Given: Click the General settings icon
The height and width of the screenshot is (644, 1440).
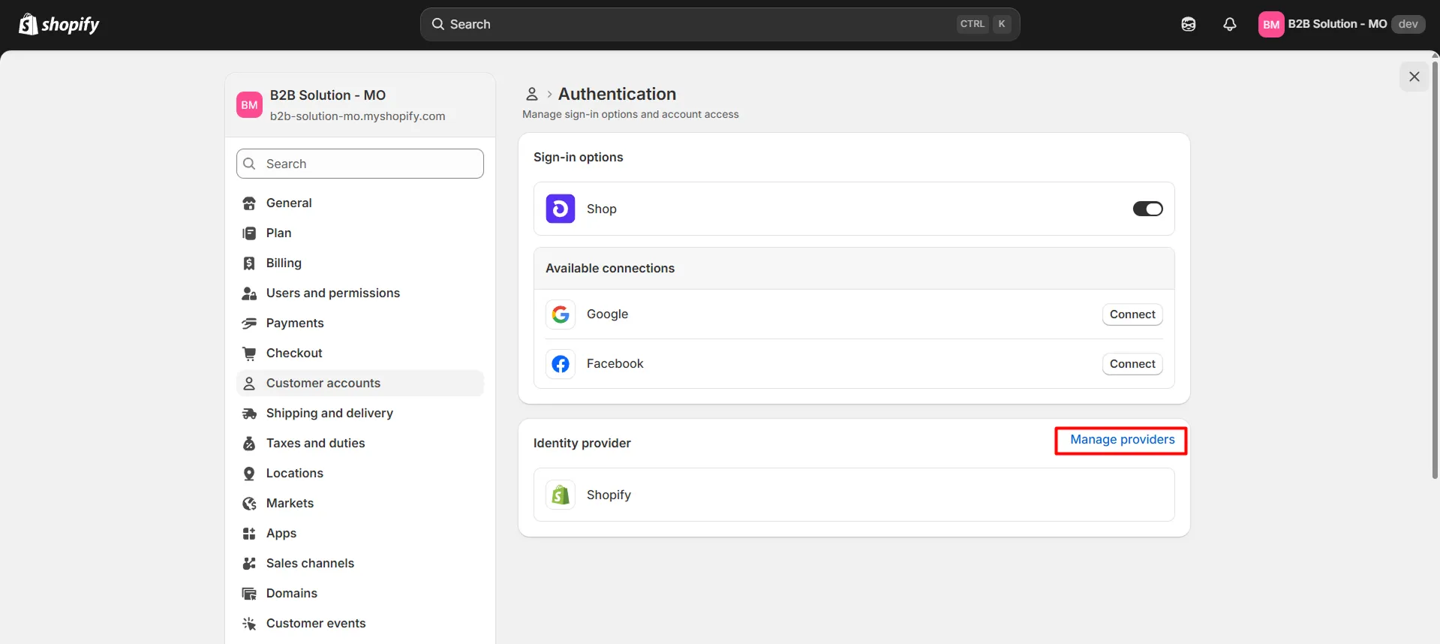Looking at the screenshot, I should tap(249, 203).
